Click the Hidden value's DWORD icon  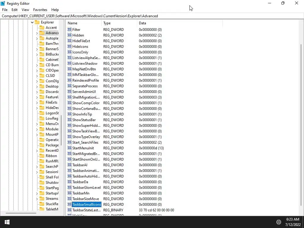[69, 35]
